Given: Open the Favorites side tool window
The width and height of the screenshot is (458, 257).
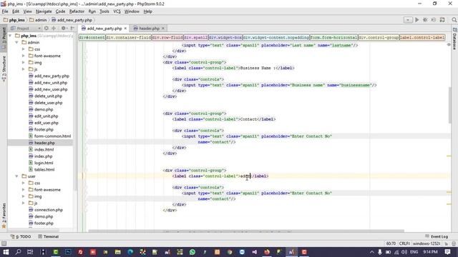Looking at the screenshot, I should (4, 216).
